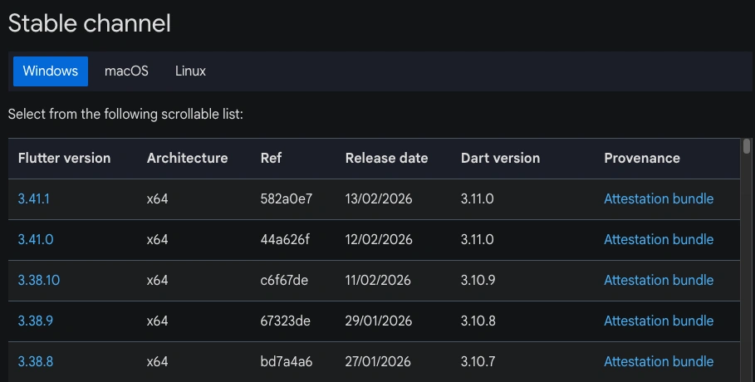
Task: Click the Dart version column header
Action: (500, 158)
